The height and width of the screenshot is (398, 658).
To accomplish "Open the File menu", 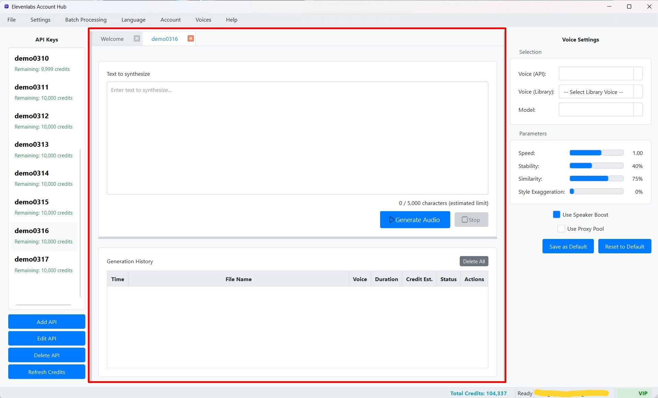I will [12, 20].
